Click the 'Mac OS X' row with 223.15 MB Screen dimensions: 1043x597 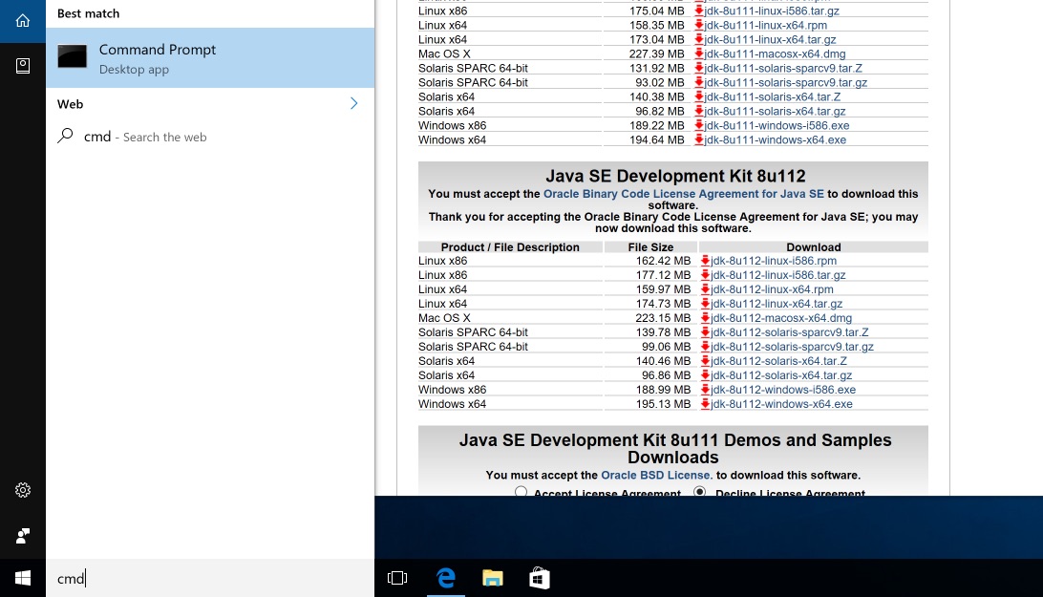(x=672, y=318)
